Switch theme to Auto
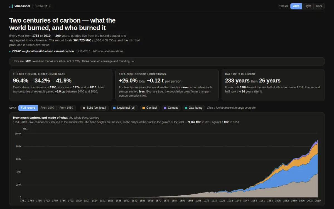 (296, 6)
